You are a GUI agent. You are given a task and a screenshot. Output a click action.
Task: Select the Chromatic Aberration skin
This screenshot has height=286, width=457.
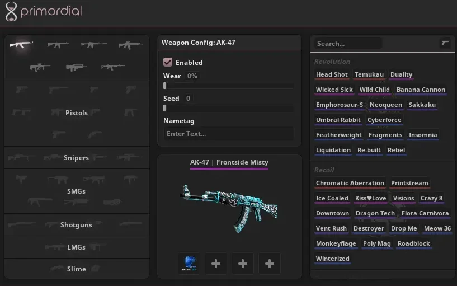click(350, 183)
